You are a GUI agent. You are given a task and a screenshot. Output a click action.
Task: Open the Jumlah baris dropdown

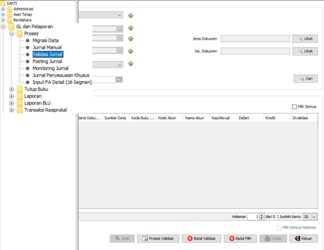click(x=310, y=217)
